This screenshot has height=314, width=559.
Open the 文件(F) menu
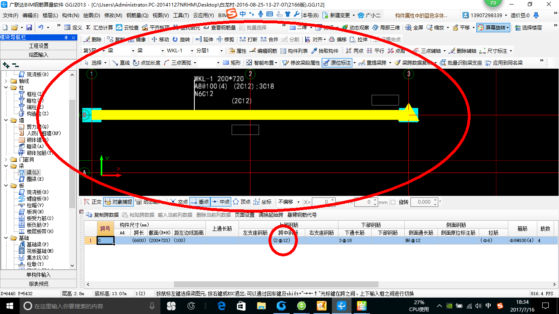(10, 16)
